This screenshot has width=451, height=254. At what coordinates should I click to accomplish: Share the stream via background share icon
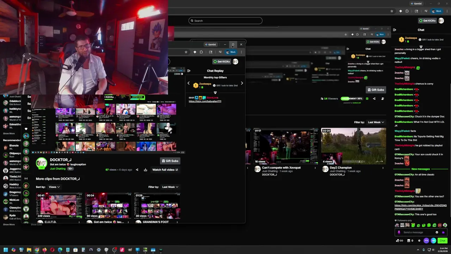(374, 99)
